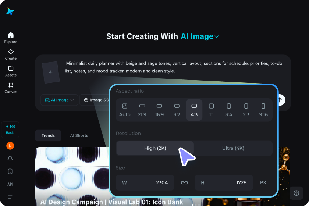Select 16:9 aspect ratio
Screen dimensions: 309x206
coord(159,110)
